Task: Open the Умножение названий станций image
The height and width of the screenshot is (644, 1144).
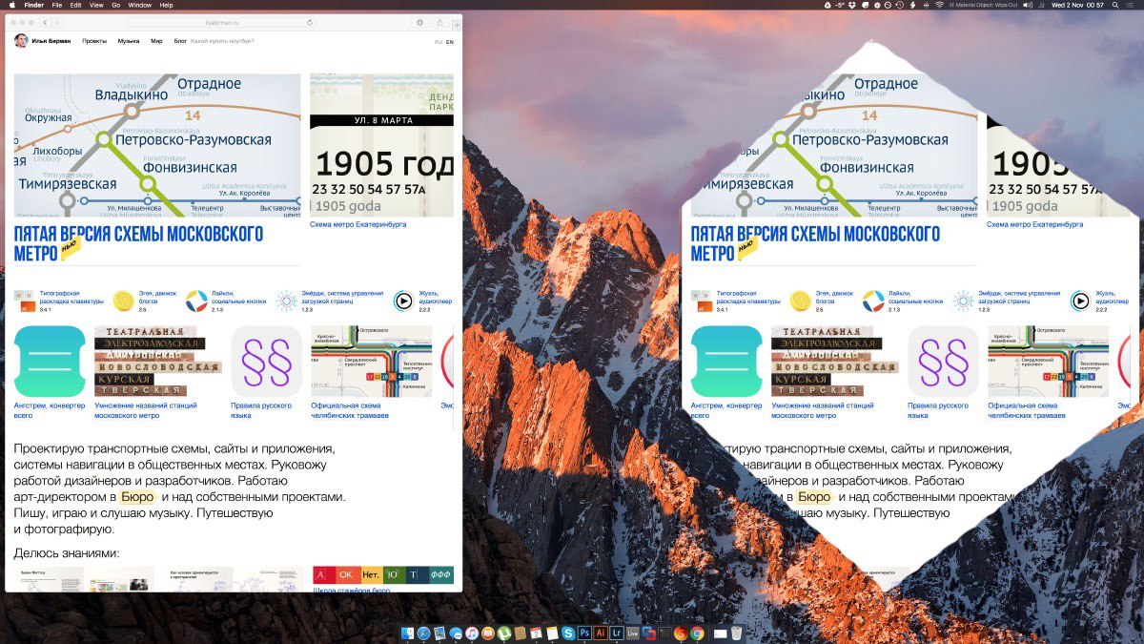Action: coord(157,362)
